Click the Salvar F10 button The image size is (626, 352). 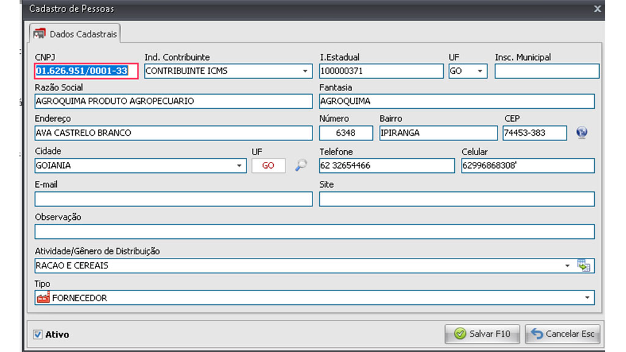pos(482,334)
